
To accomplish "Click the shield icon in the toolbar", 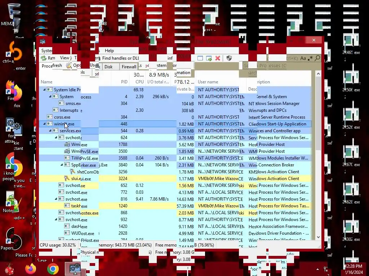I will pyautogui.click(x=229, y=58).
